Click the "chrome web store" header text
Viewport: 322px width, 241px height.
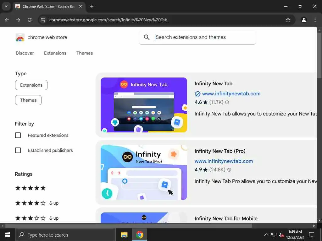tap(47, 37)
